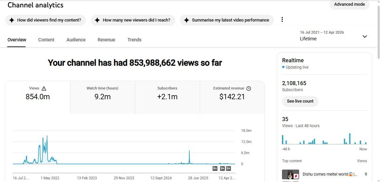The image size is (380, 182).
Task: View the Trends tab
Action: 134,40
